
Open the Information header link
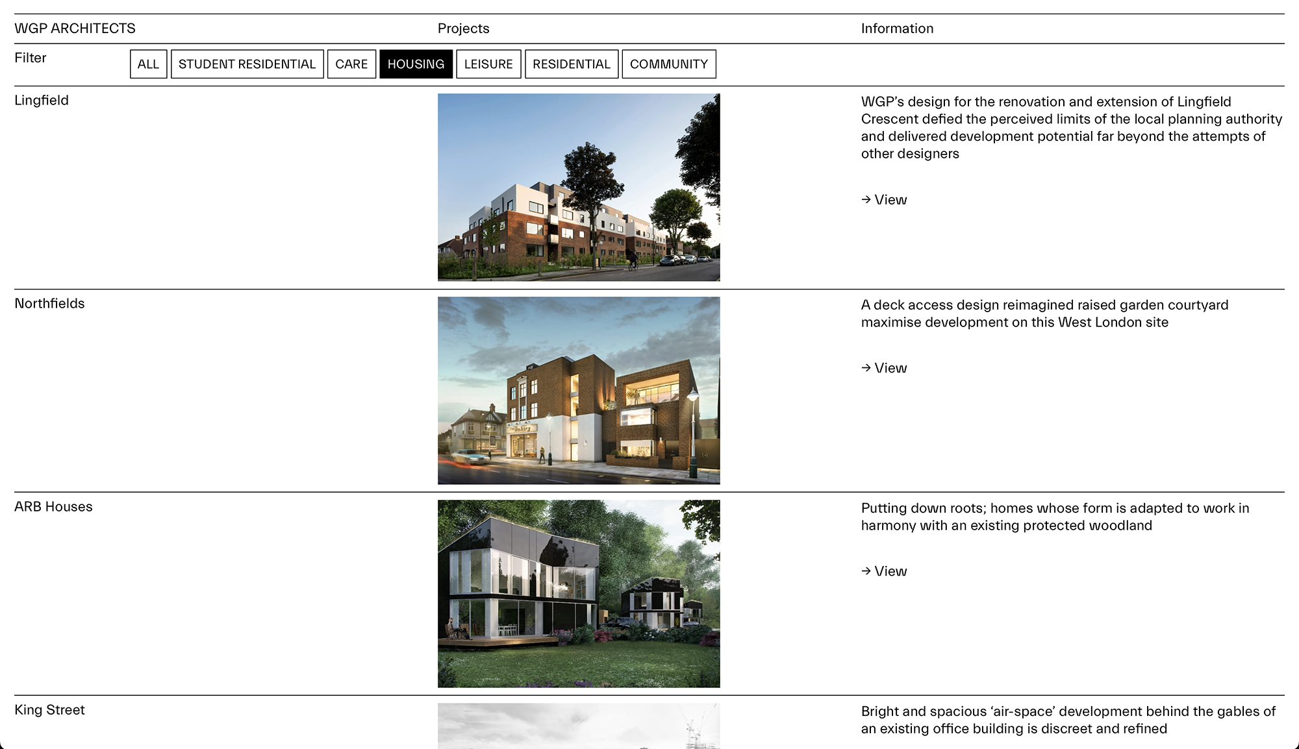(x=897, y=29)
